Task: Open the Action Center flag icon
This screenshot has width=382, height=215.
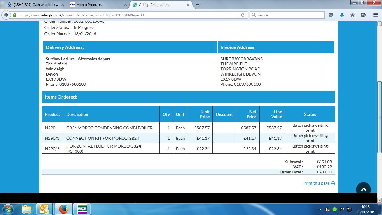Action: [342, 209]
